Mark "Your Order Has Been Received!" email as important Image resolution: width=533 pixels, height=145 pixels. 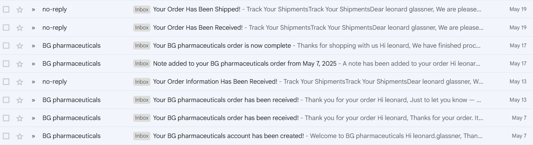[x=33, y=28]
